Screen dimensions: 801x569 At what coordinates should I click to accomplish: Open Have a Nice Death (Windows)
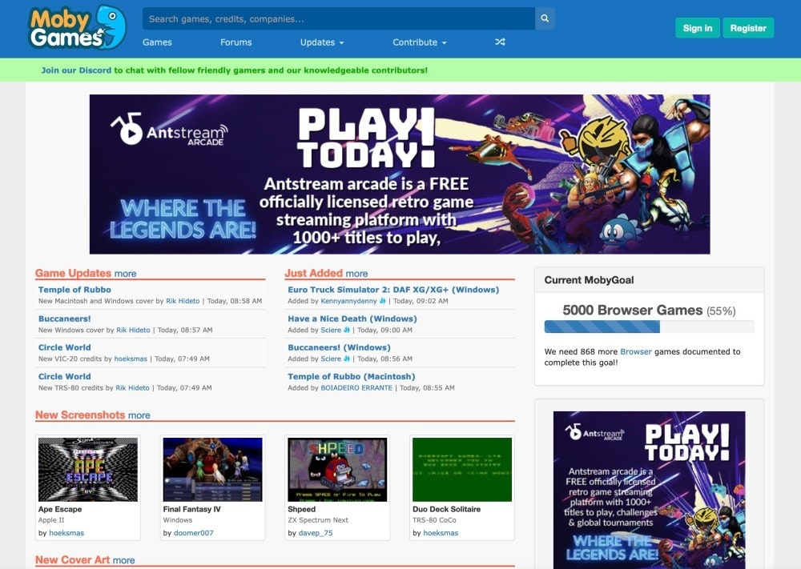tap(352, 319)
